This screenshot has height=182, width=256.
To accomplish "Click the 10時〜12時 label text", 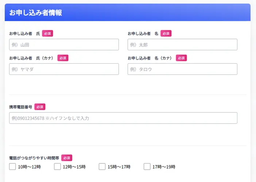I will (x=29, y=167).
